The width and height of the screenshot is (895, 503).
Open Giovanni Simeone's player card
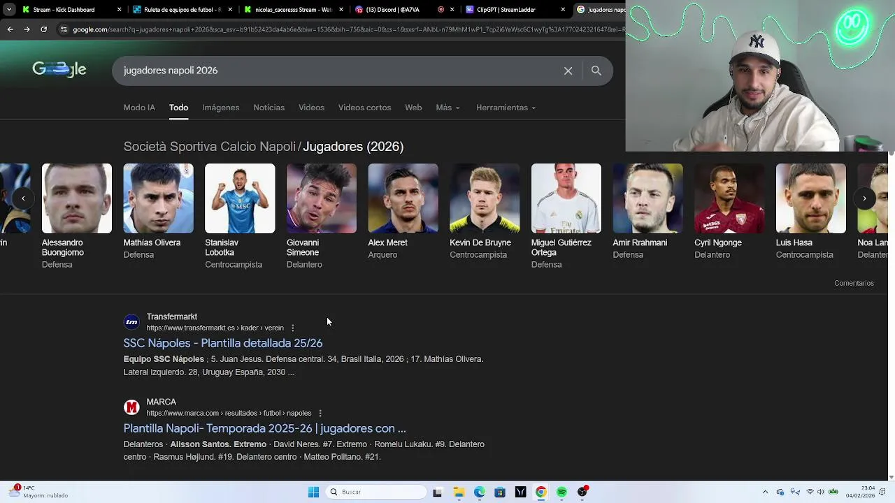point(322,216)
